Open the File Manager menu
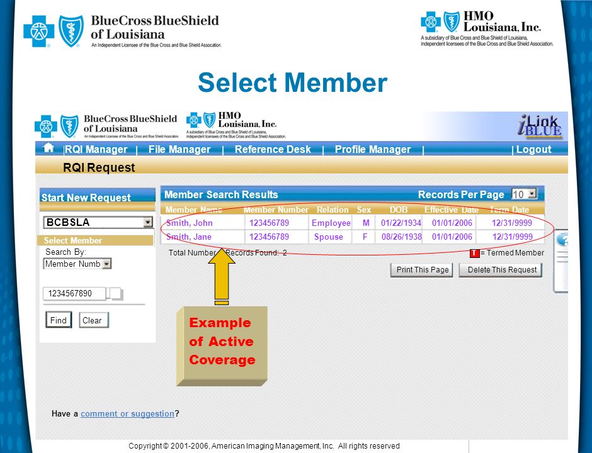Image resolution: width=592 pixels, height=453 pixels. tap(179, 149)
